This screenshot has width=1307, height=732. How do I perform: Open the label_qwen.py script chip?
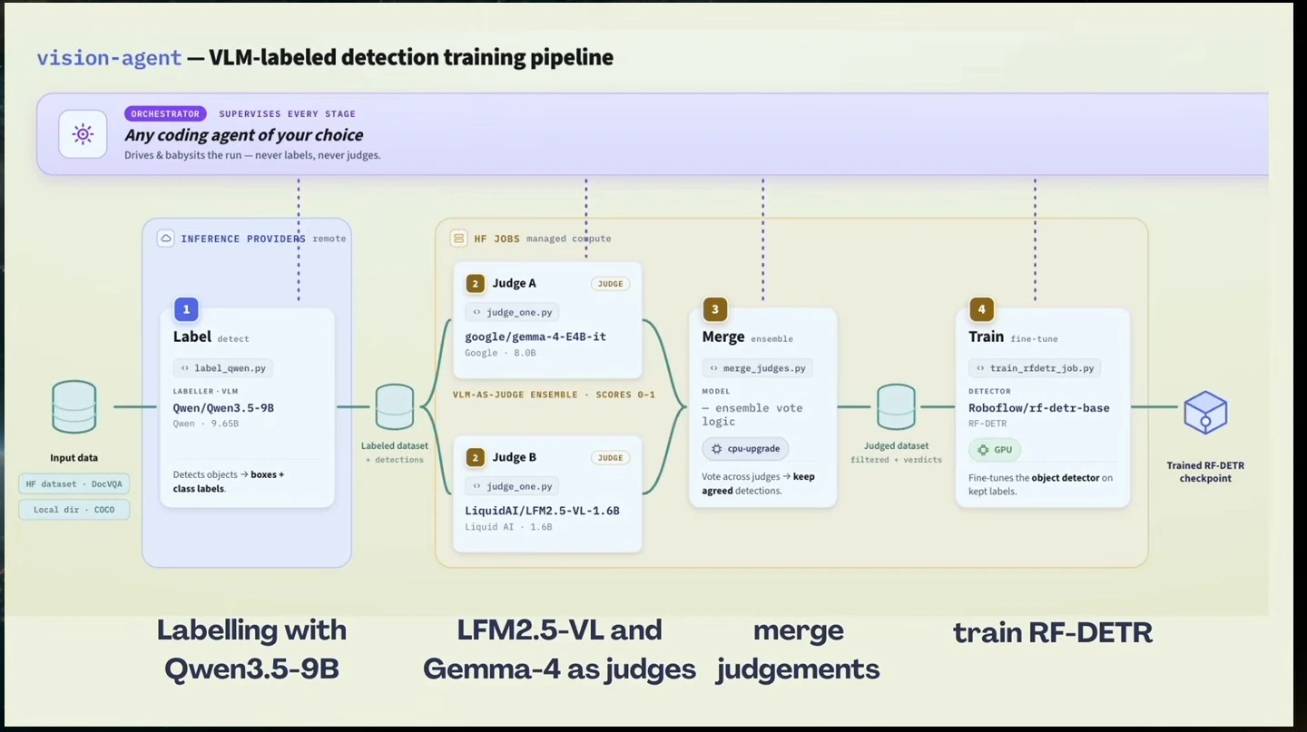coord(223,368)
